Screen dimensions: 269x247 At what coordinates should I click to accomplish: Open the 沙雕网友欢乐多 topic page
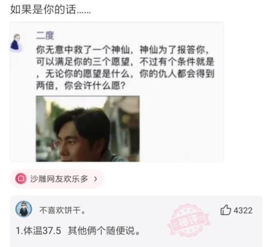pyautogui.click(x=57, y=179)
